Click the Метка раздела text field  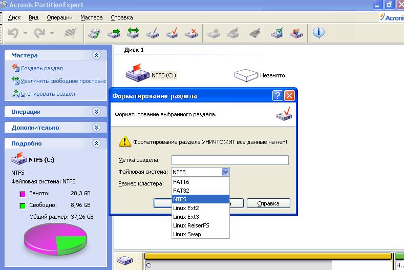pyautogui.click(x=230, y=160)
